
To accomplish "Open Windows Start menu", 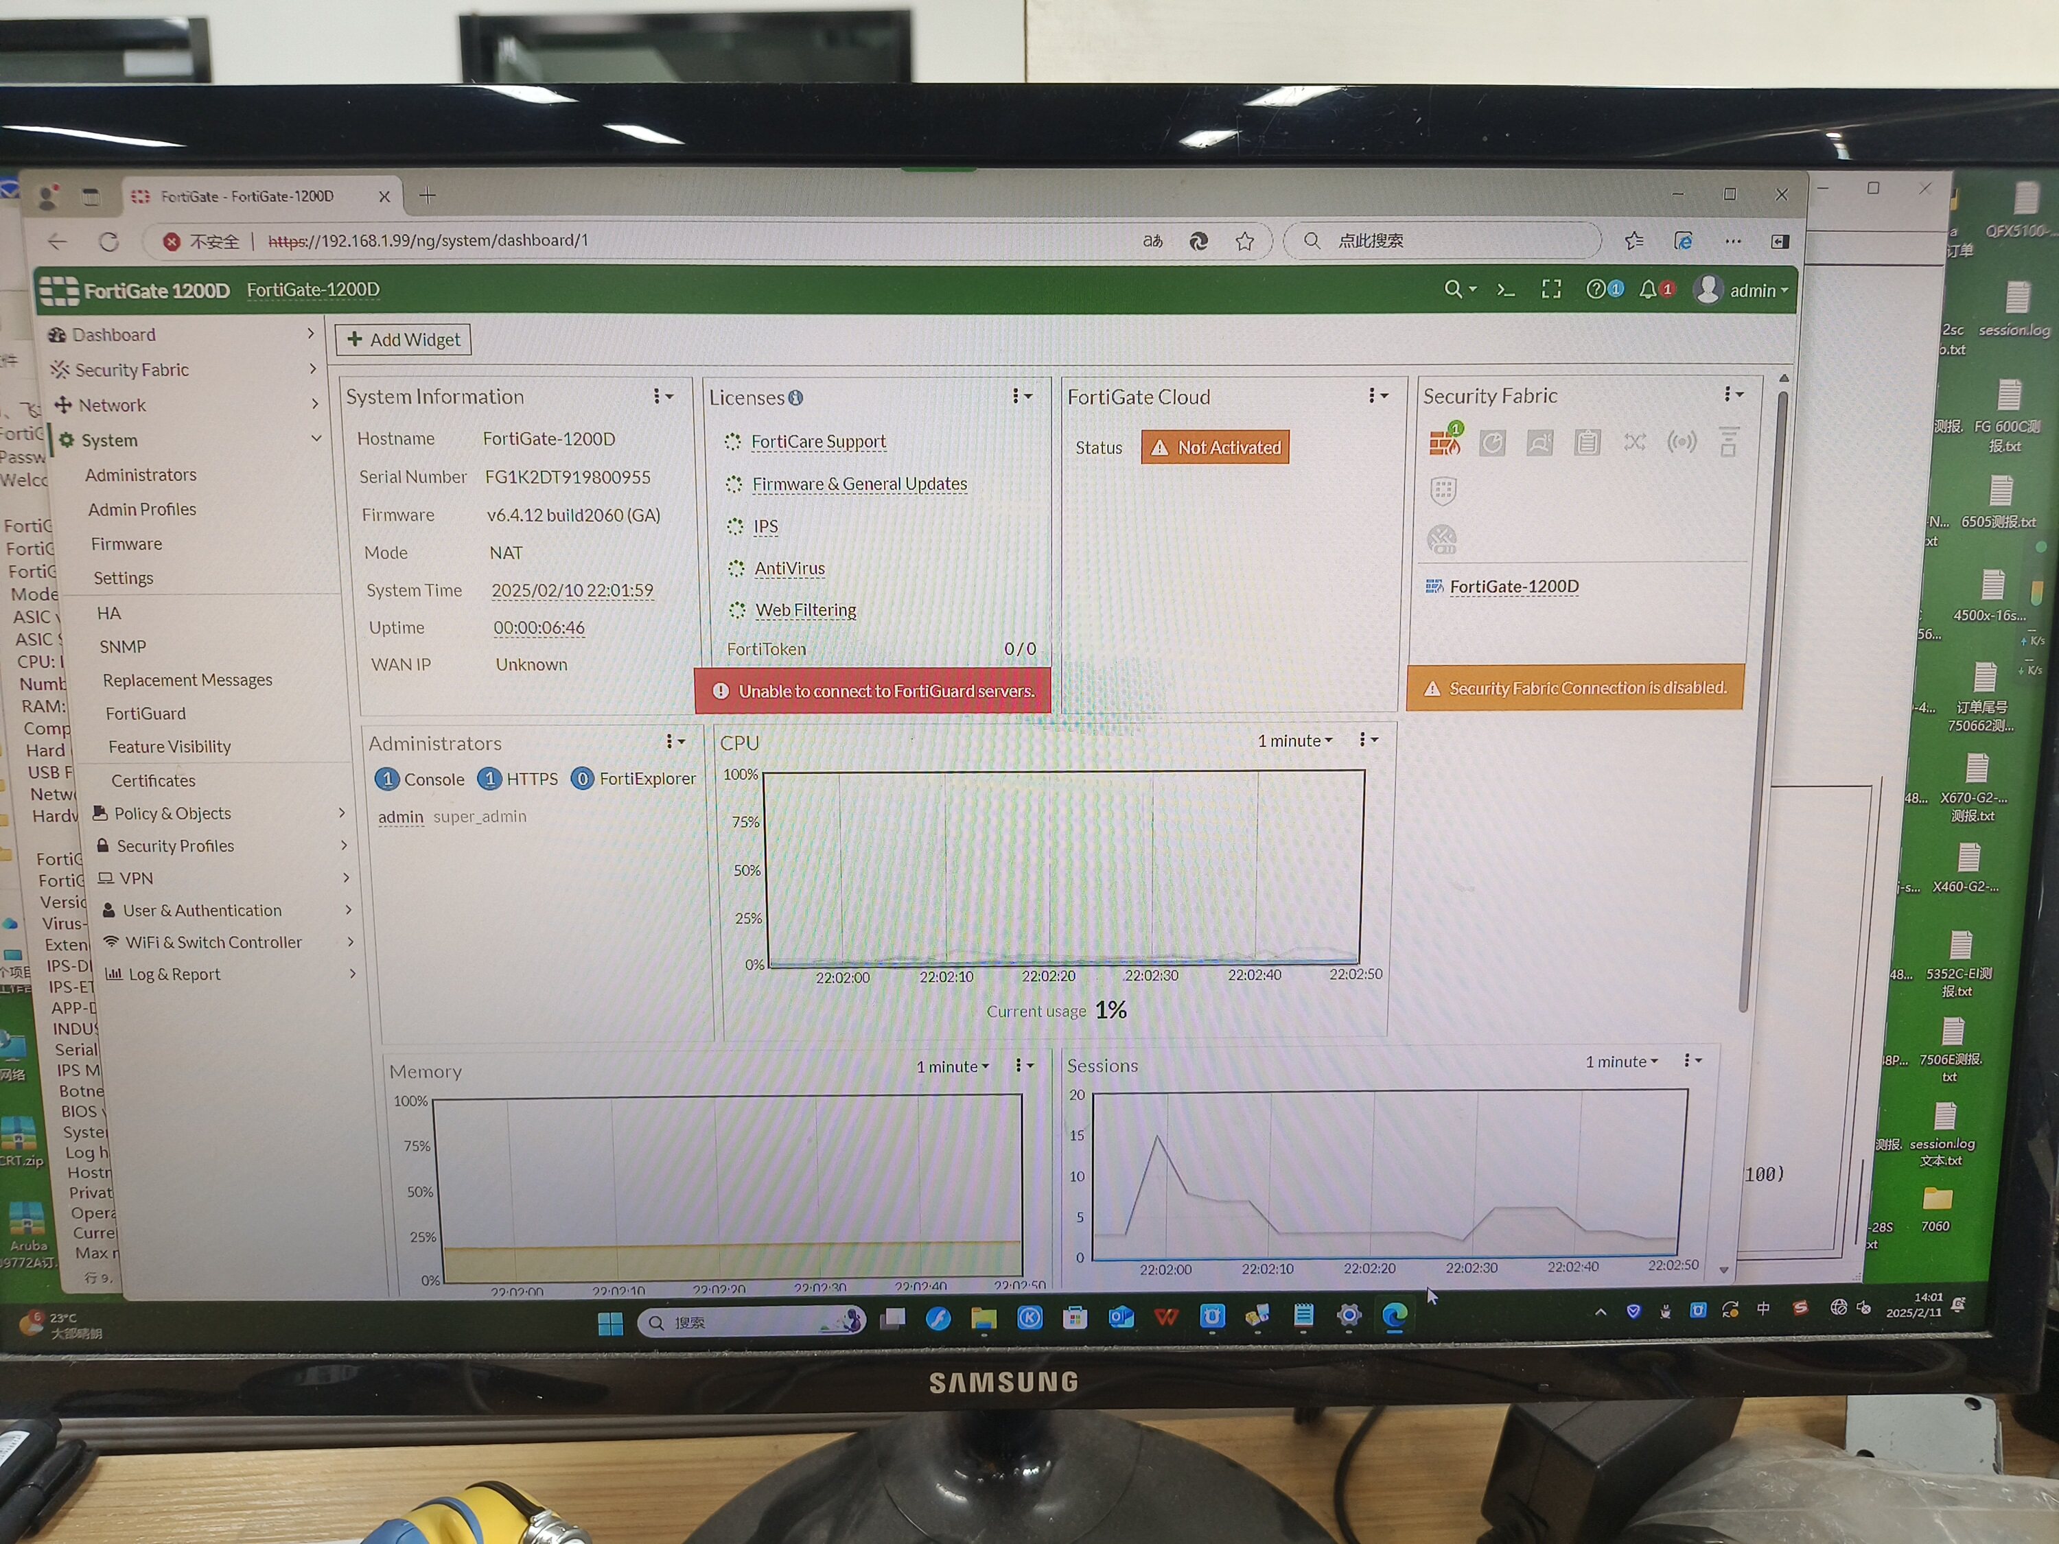I will 611,1324.
